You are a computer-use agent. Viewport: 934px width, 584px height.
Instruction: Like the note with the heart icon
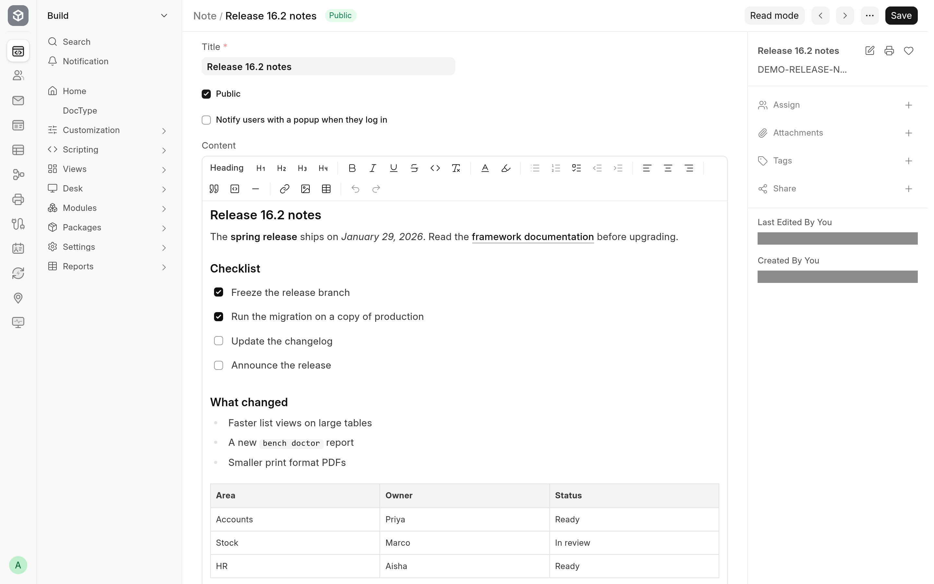tap(908, 51)
